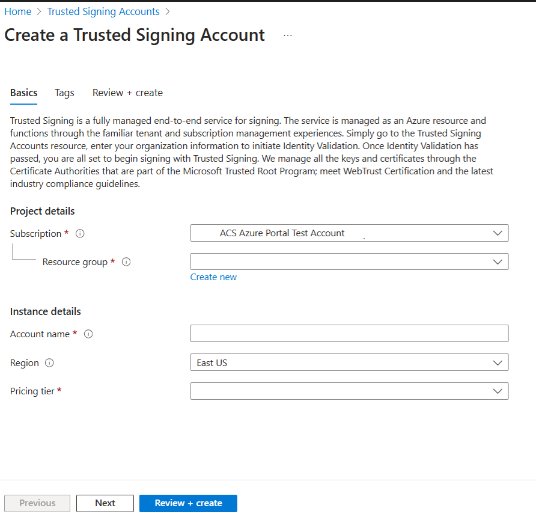Viewport: 536px width, 526px height.
Task: Open the Resource group dropdown
Action: click(349, 261)
